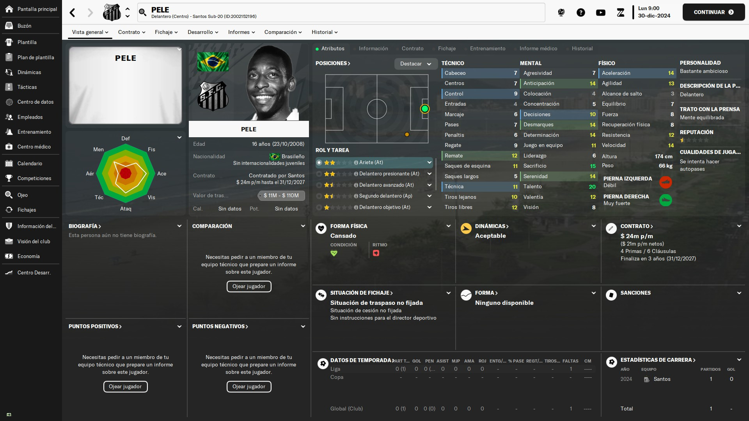Switch to the Informe médico tab
The image size is (749, 421).
(538, 48)
